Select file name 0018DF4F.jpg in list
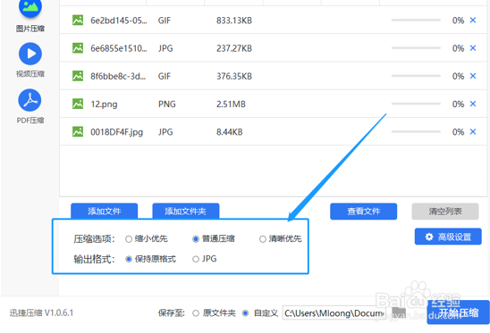Image resolution: width=490 pixels, height=333 pixels. 116,132
